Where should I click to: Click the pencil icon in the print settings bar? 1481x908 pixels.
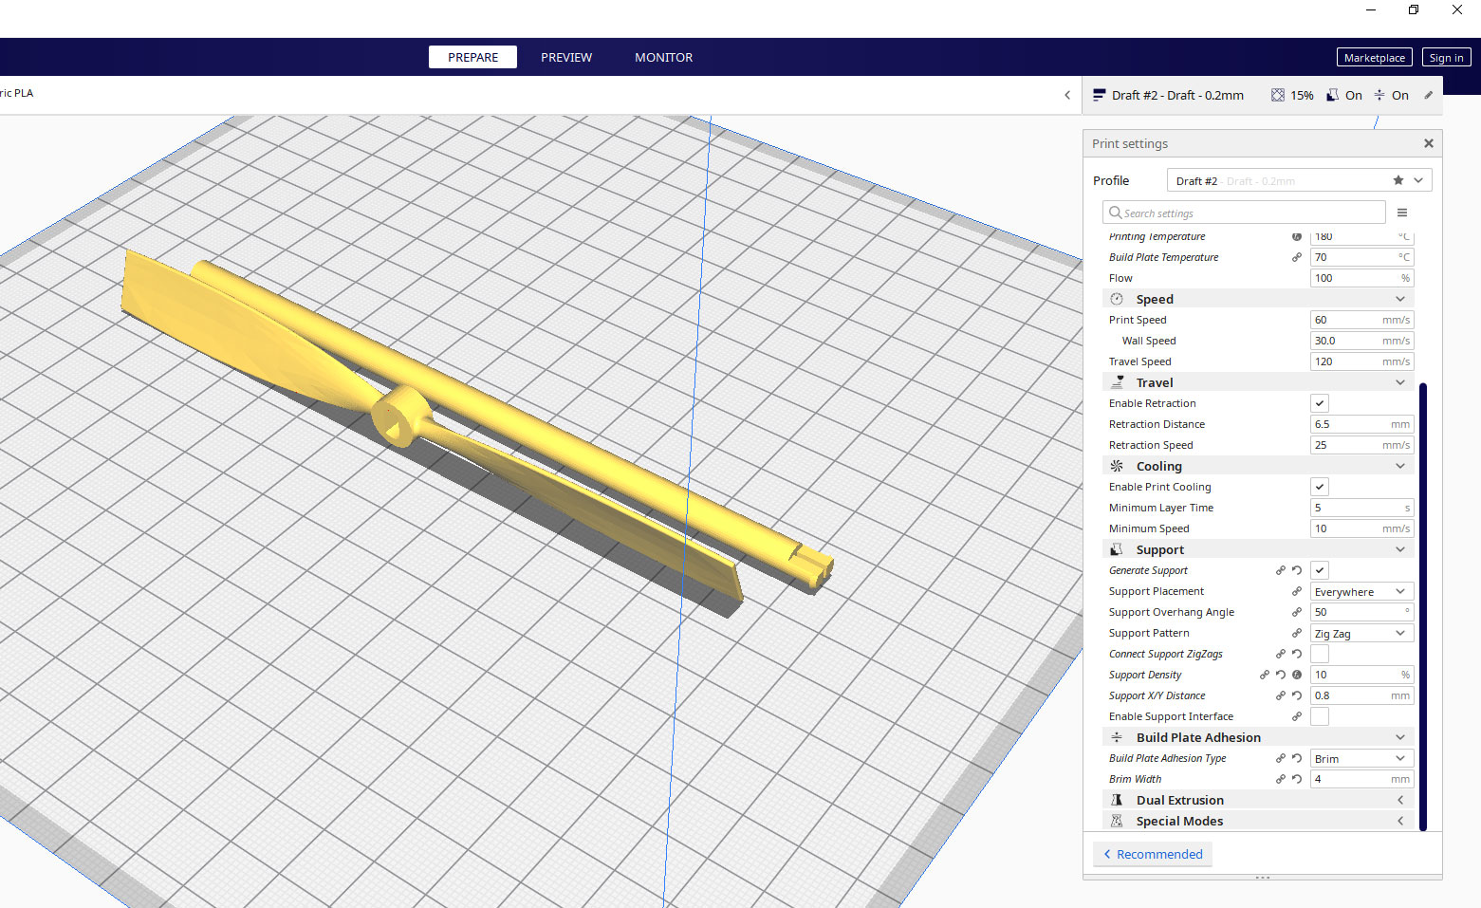tap(1429, 95)
